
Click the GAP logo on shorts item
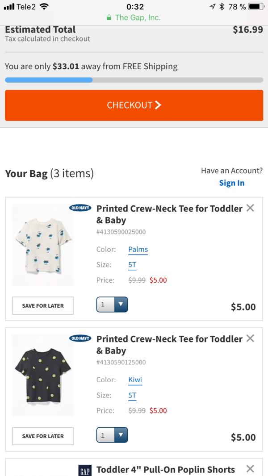[x=85, y=470]
